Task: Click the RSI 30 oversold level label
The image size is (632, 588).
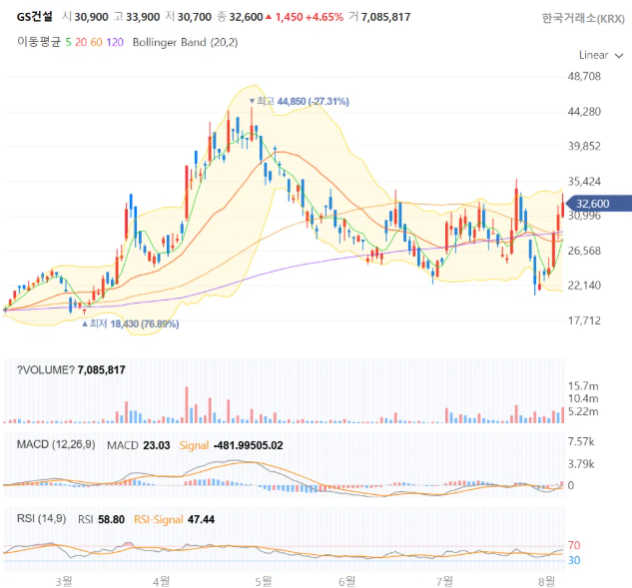Action: coord(574,560)
